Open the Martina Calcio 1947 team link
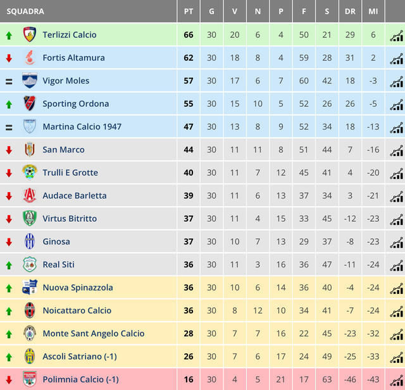 tap(82, 126)
